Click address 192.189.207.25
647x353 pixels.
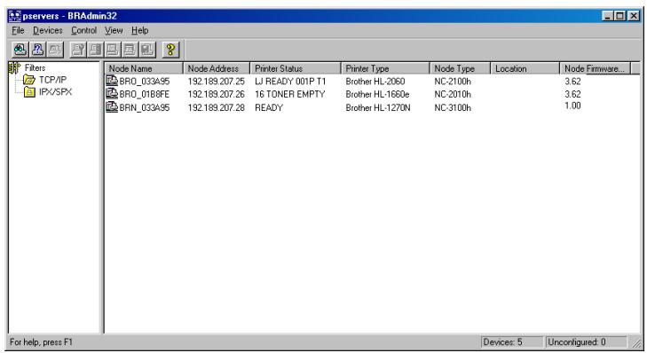click(x=217, y=82)
